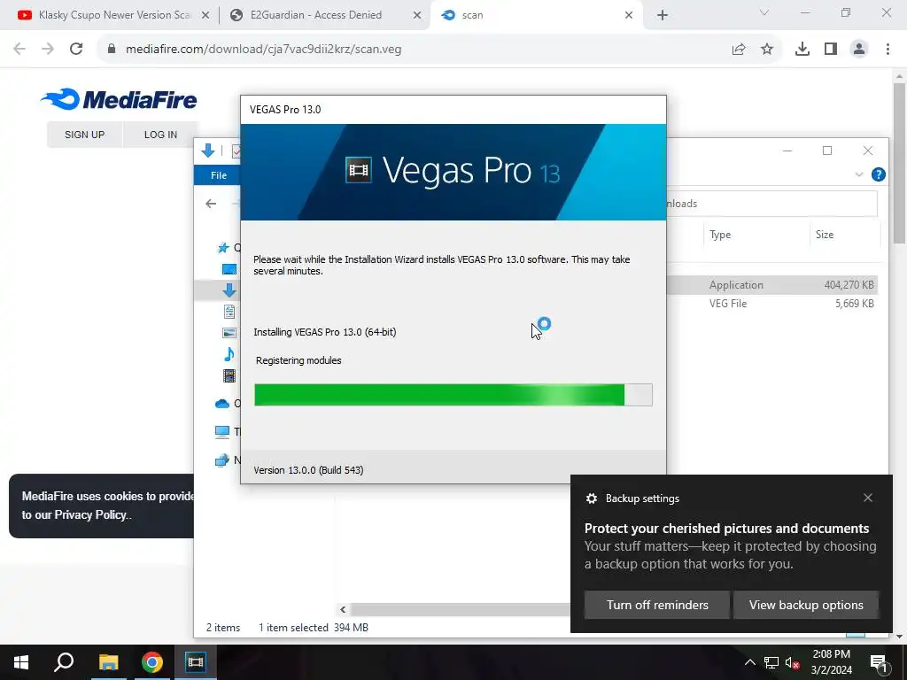Bookmark this page with the star icon

[x=767, y=50]
